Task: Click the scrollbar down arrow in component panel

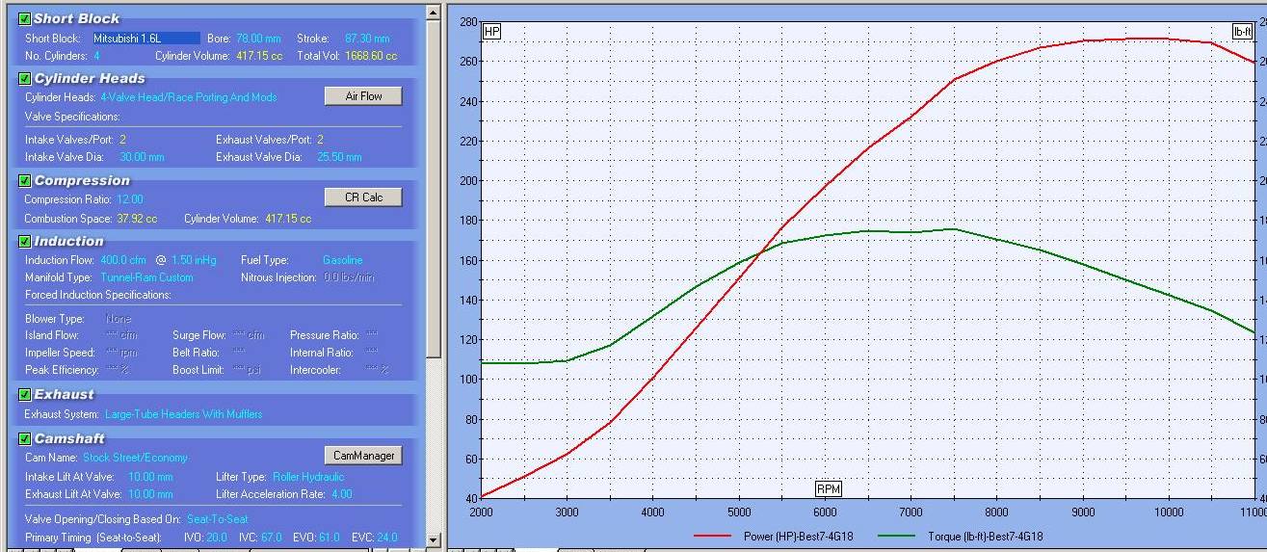Action: (433, 540)
